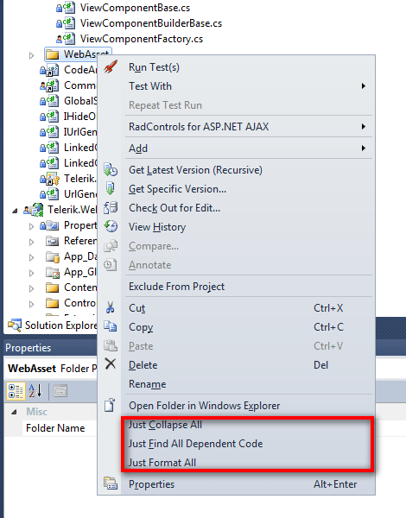Click the Get Latest Version icon
Screen dimensions: 406x518
[x=111, y=170]
